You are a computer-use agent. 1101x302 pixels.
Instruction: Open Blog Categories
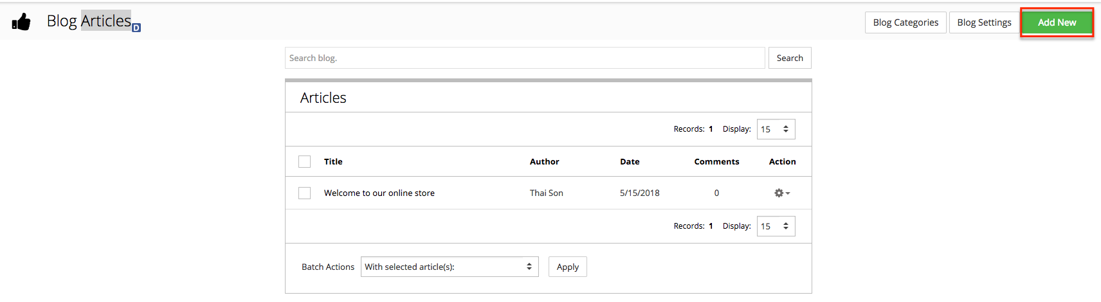tap(905, 22)
